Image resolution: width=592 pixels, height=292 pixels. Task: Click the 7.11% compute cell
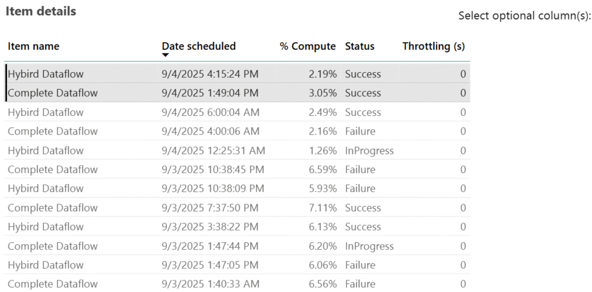323,208
